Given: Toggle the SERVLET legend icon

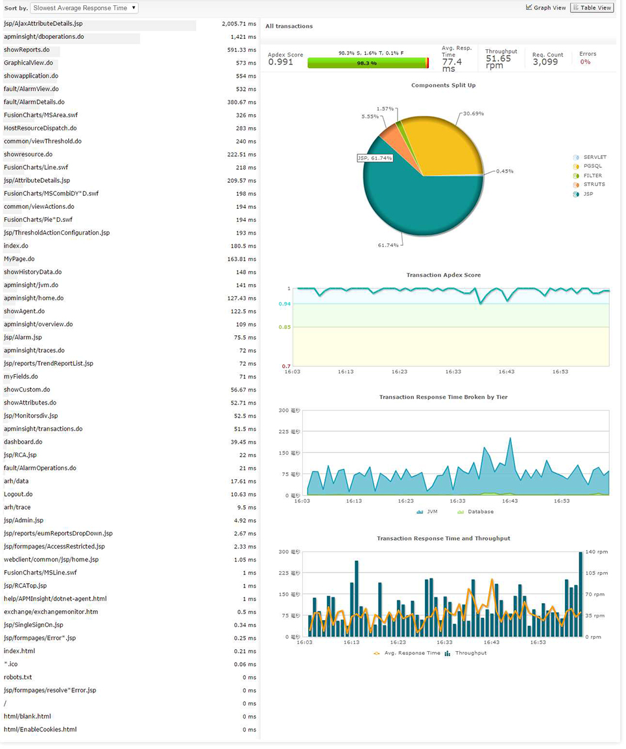Looking at the screenshot, I should [576, 157].
